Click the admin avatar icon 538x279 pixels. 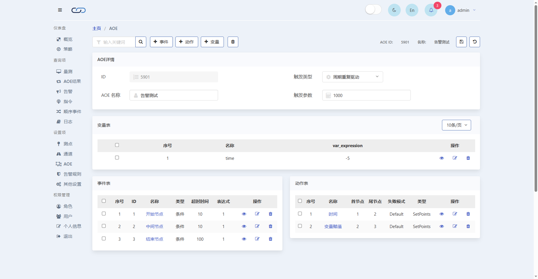450,10
